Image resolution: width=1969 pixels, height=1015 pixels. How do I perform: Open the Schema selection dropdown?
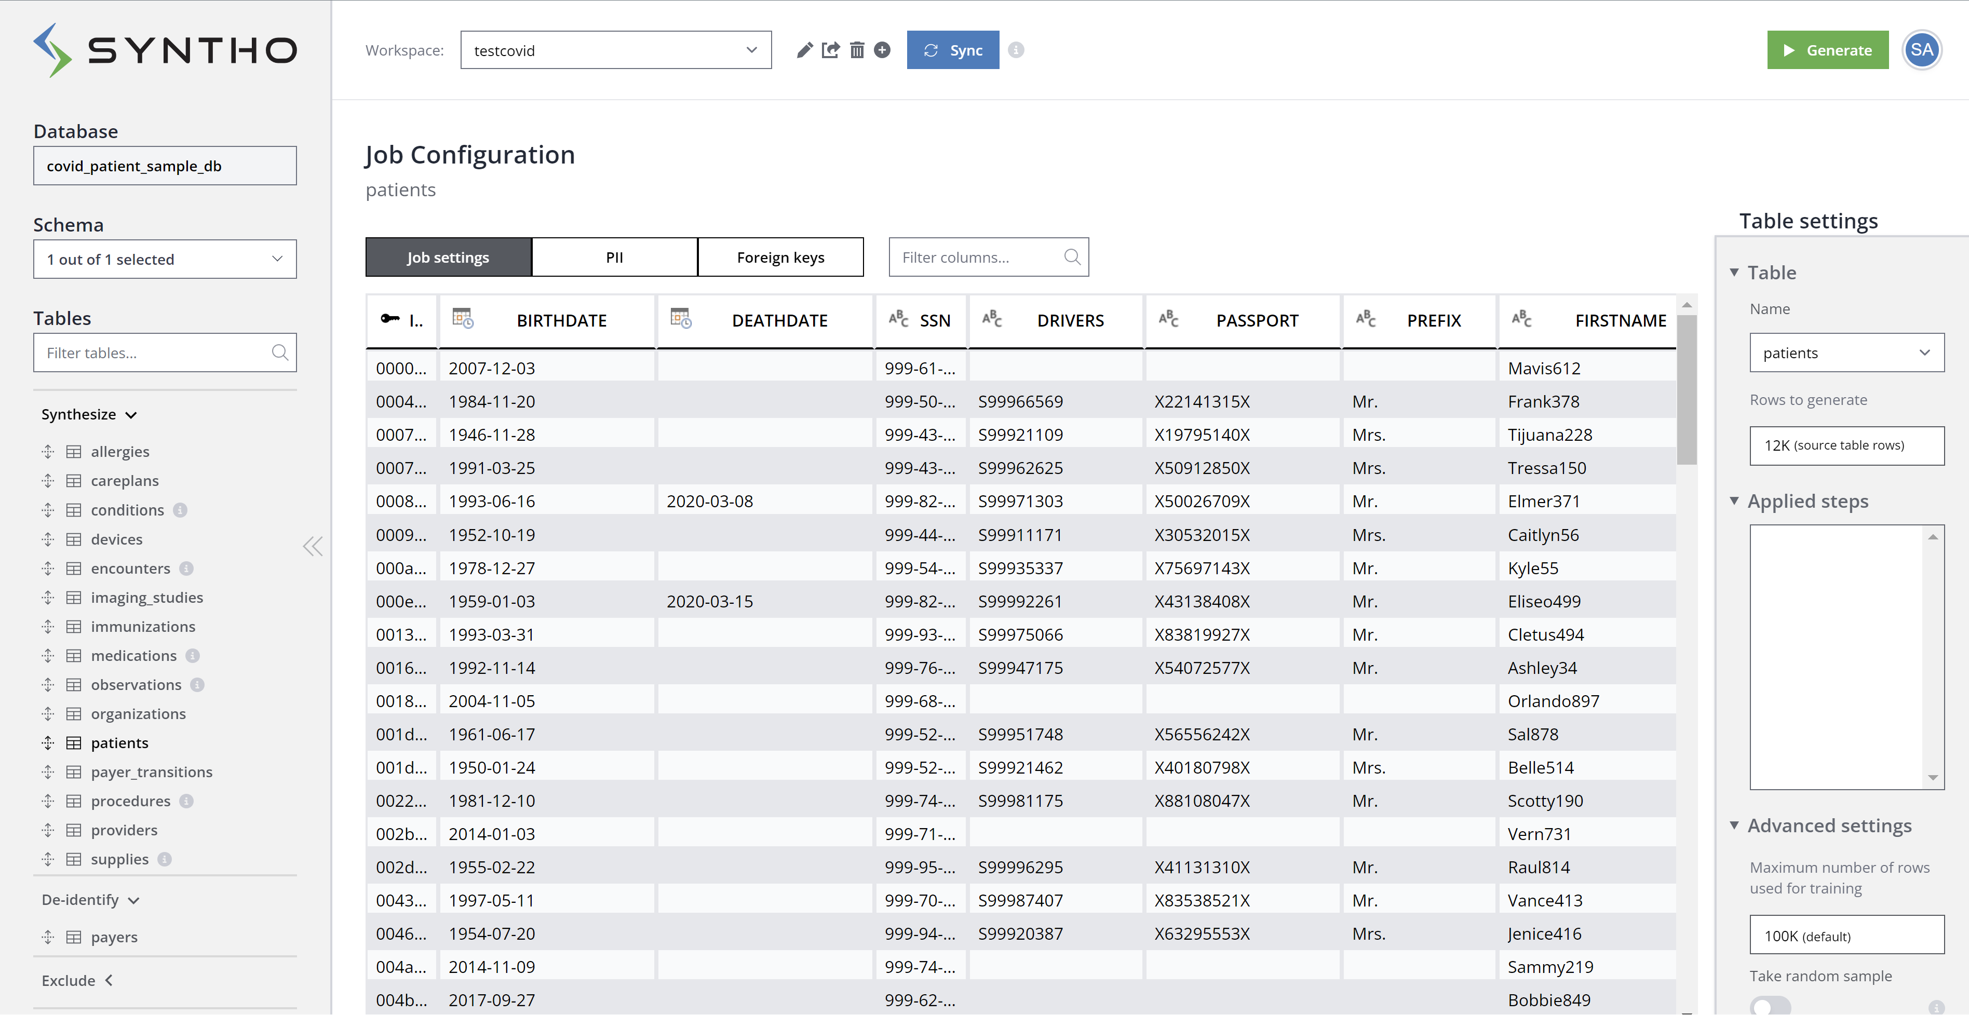(x=164, y=259)
